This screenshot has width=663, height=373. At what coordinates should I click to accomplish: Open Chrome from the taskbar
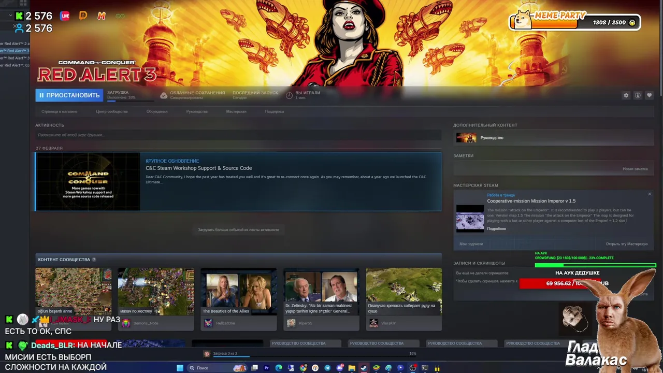303,368
